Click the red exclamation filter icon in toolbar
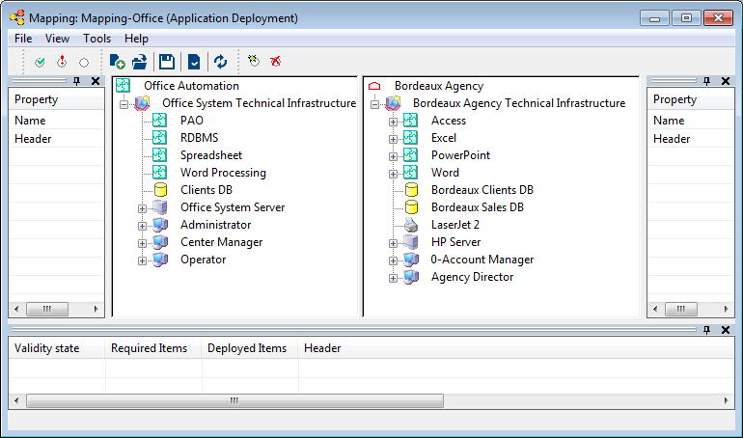 click(x=62, y=62)
